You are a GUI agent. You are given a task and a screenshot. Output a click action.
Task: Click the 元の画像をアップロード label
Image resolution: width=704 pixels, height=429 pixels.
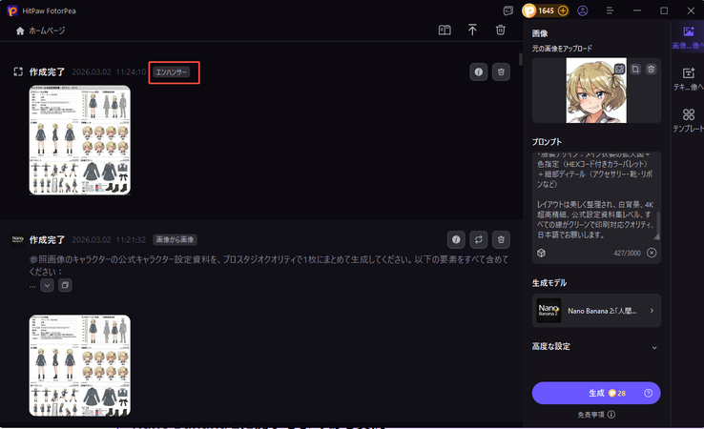(562, 49)
